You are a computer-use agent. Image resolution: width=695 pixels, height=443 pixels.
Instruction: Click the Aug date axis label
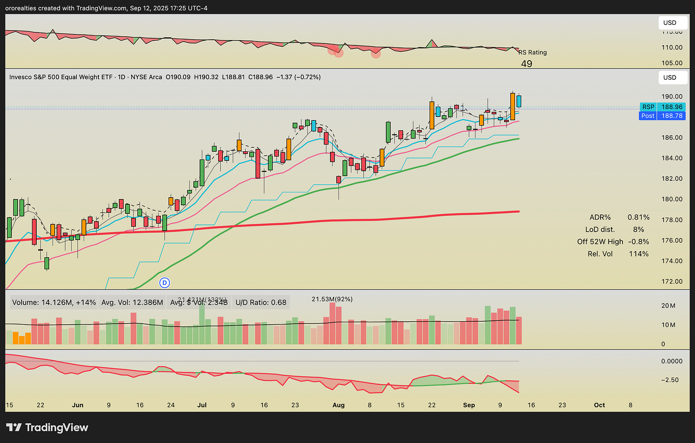tap(338, 405)
